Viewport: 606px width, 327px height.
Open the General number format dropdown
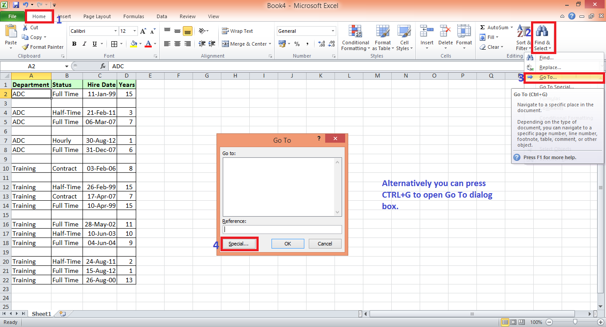tap(333, 31)
